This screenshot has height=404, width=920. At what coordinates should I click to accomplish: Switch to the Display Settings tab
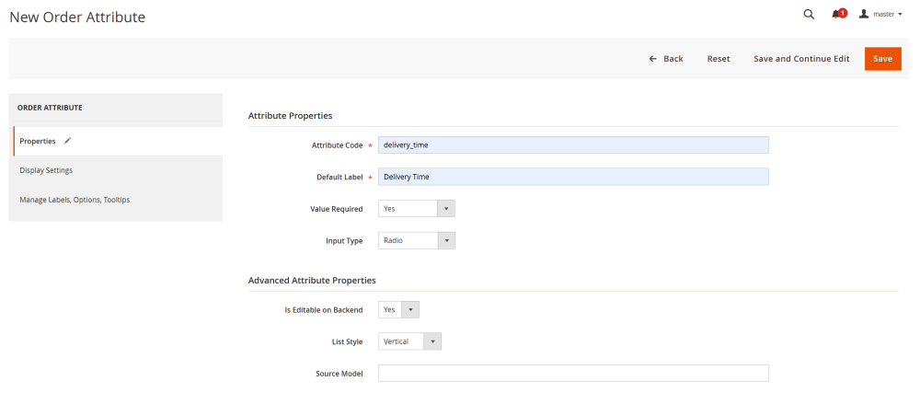coord(116,170)
